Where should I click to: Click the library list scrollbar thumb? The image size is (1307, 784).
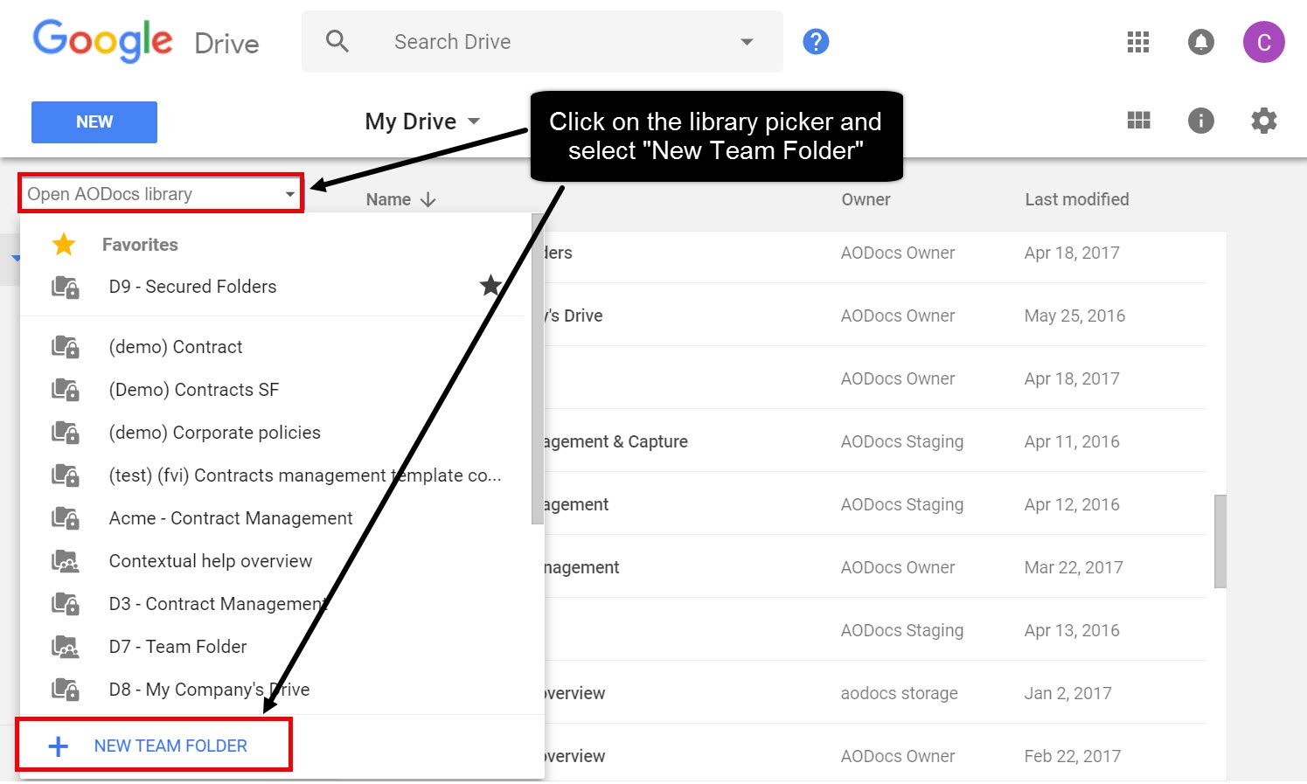[538, 368]
